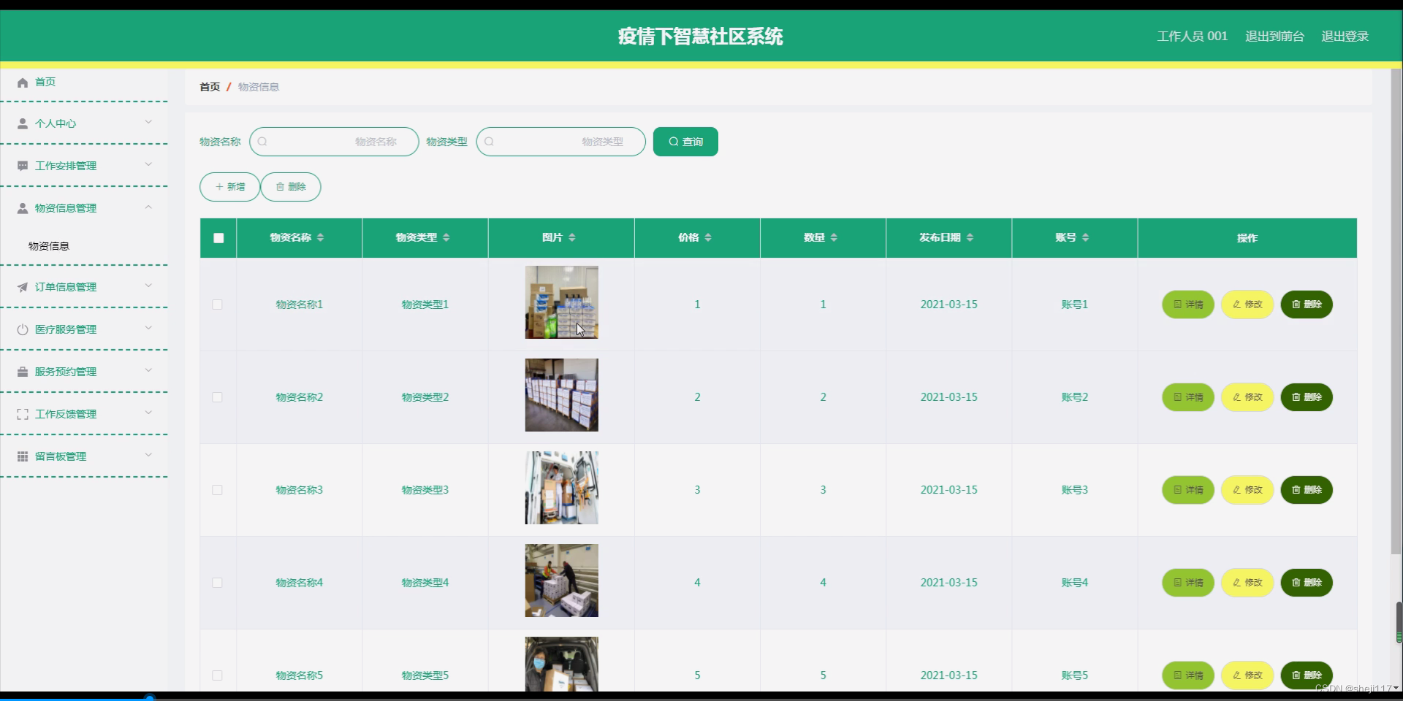Click 修改 for 物资名称5 row
1403x701 pixels.
(x=1247, y=675)
